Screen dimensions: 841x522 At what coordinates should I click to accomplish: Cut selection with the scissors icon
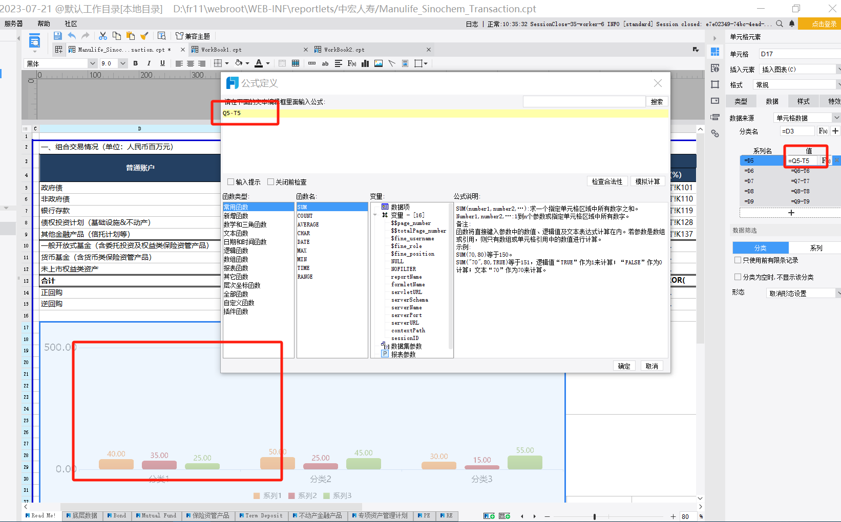(103, 36)
